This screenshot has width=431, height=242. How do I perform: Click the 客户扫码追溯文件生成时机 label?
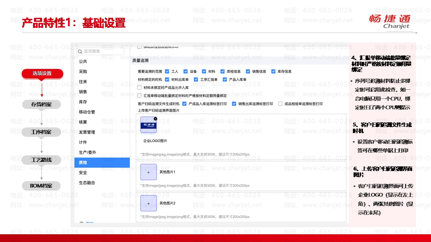pos(159,104)
